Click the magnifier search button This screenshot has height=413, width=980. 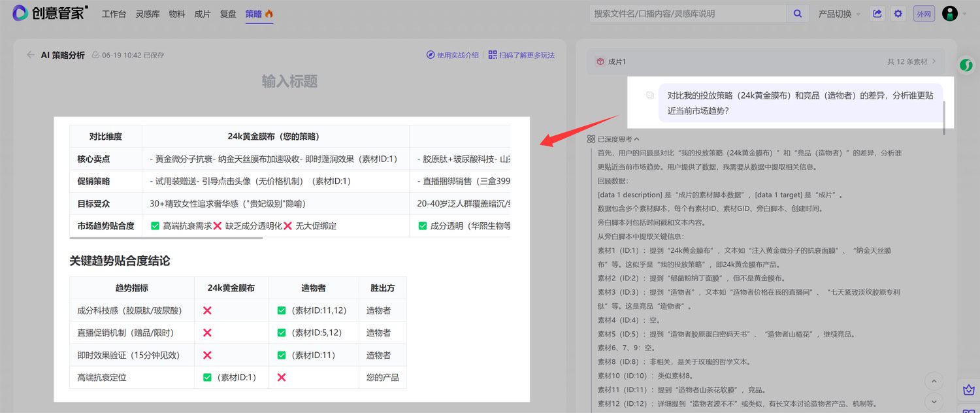coord(797,14)
